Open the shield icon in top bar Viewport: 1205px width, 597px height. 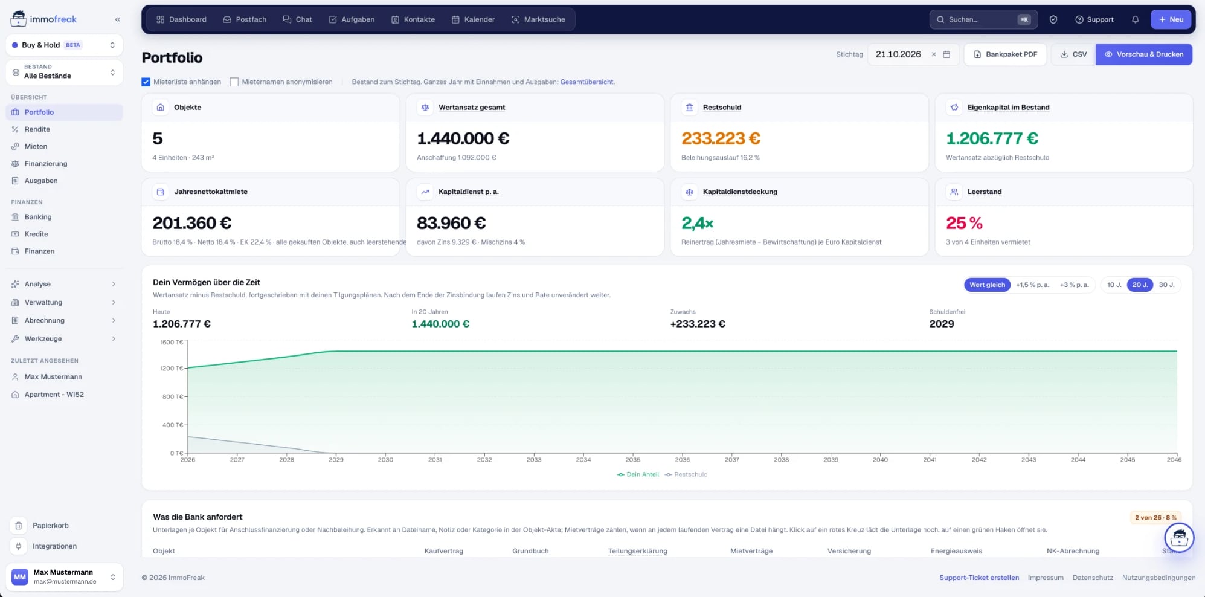(x=1053, y=19)
